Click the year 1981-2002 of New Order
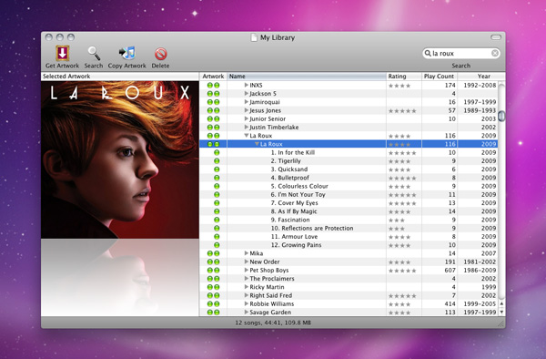 click(480, 262)
